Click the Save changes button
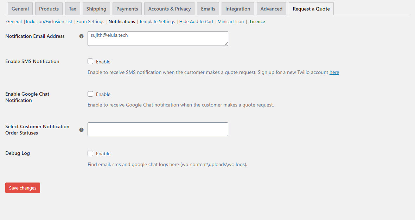 pyautogui.click(x=23, y=188)
